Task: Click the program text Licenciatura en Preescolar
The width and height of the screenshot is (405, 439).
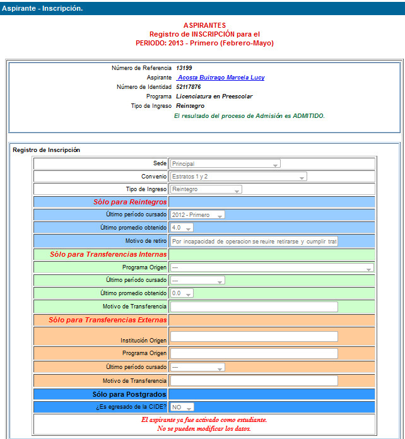Action: (x=214, y=97)
